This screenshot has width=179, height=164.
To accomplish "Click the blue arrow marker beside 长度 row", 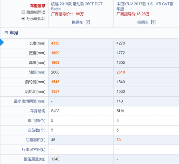I will tap(2, 42).
